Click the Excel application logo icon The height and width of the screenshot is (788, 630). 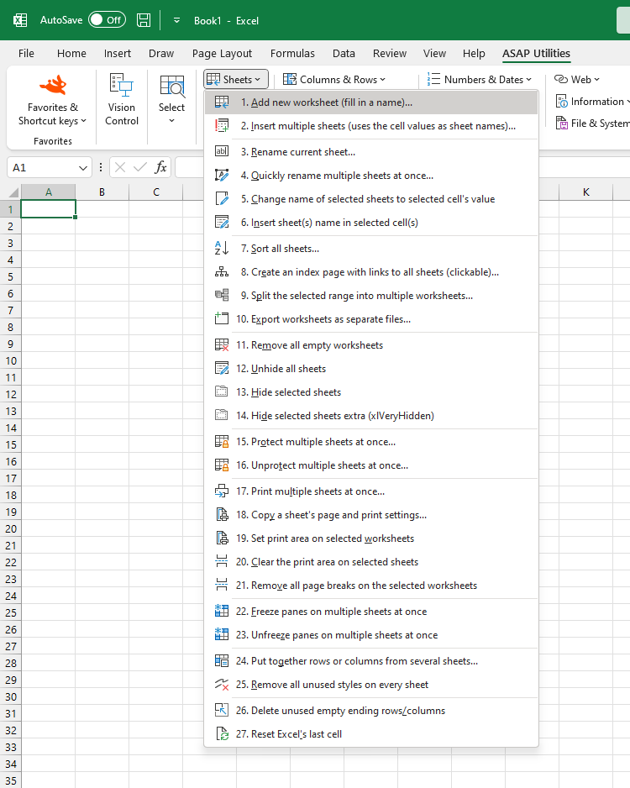(x=20, y=20)
